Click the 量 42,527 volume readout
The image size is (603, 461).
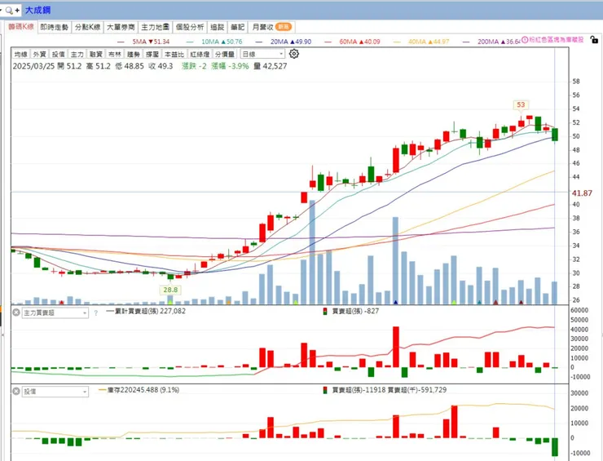pos(270,66)
